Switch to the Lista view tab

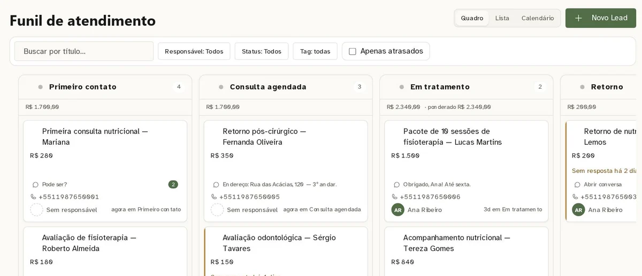502,18
